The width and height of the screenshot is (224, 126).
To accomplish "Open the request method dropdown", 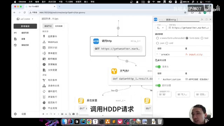I will (x=160, y=28).
